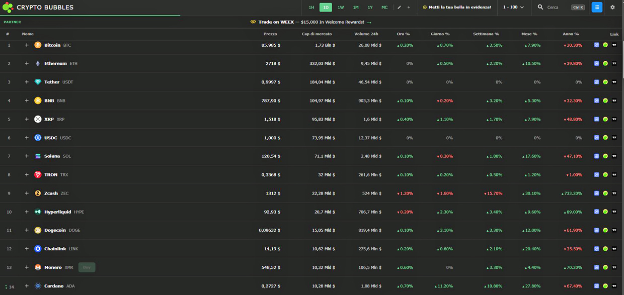
Task: Open Bitcoin on CoinMarketCap blue icon
Action: 597,45
